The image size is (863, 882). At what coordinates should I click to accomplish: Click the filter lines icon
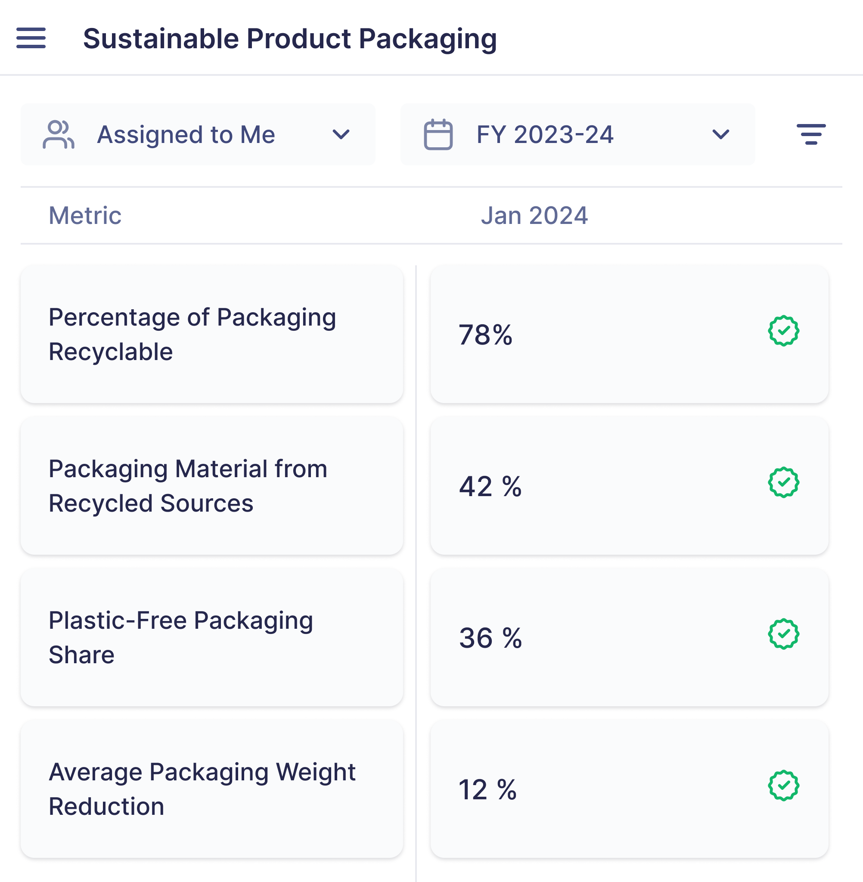click(x=811, y=134)
